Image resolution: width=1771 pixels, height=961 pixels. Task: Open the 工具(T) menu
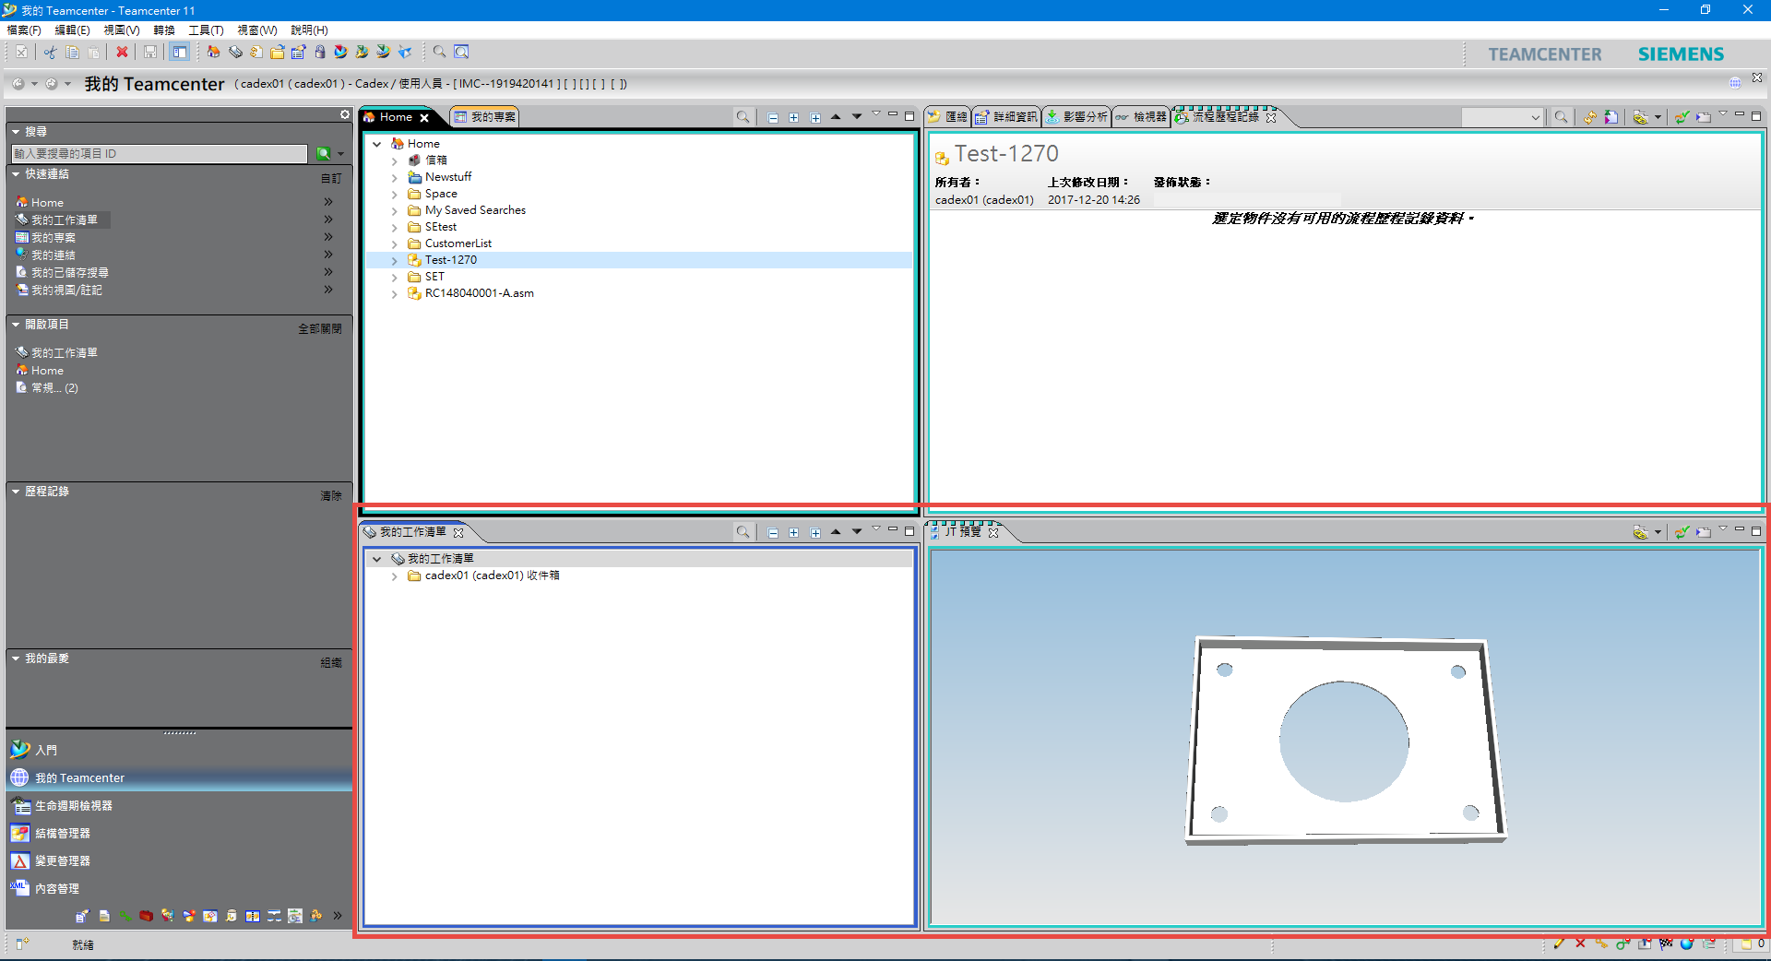pos(206,30)
